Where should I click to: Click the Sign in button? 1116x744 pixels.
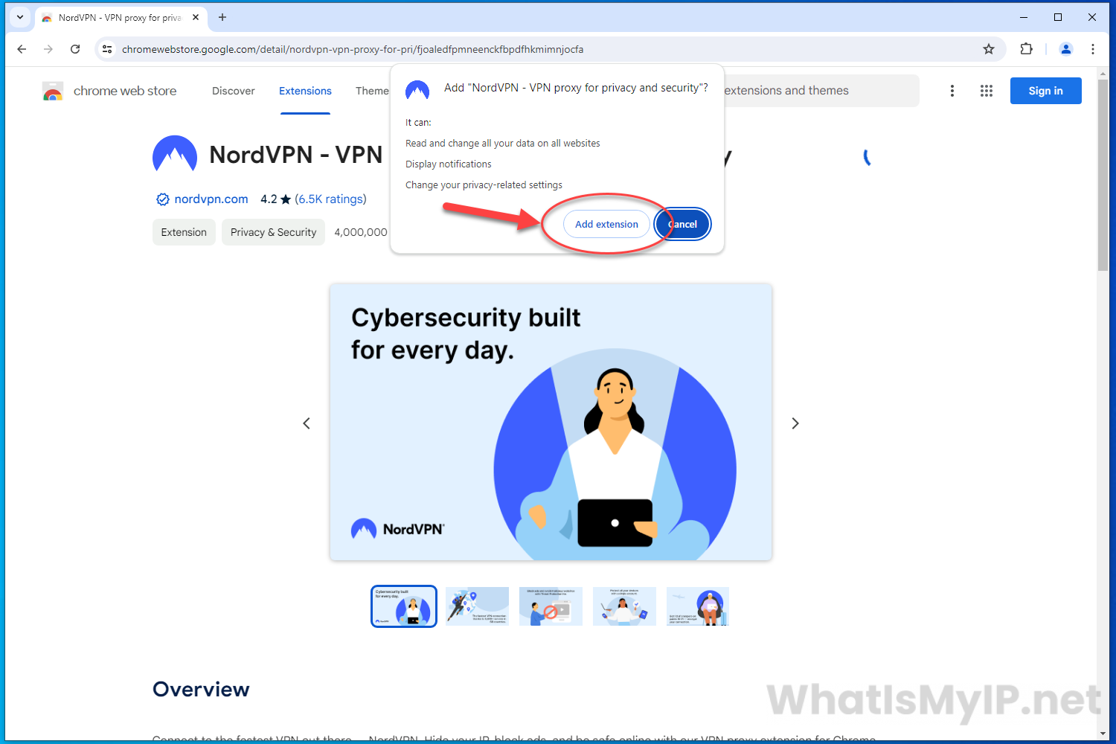coord(1045,91)
